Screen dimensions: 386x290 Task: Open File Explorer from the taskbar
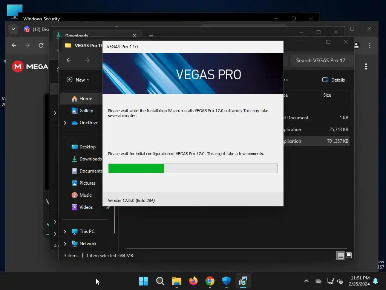176,281
